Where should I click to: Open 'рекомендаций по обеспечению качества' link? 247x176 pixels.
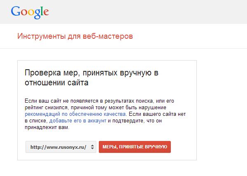click(76, 114)
